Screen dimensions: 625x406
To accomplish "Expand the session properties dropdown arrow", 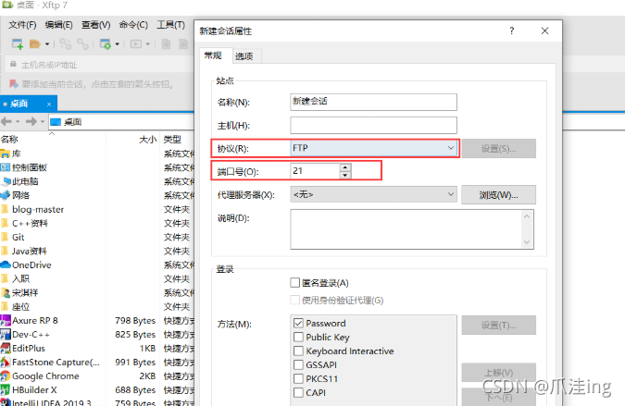I will point(118,44).
